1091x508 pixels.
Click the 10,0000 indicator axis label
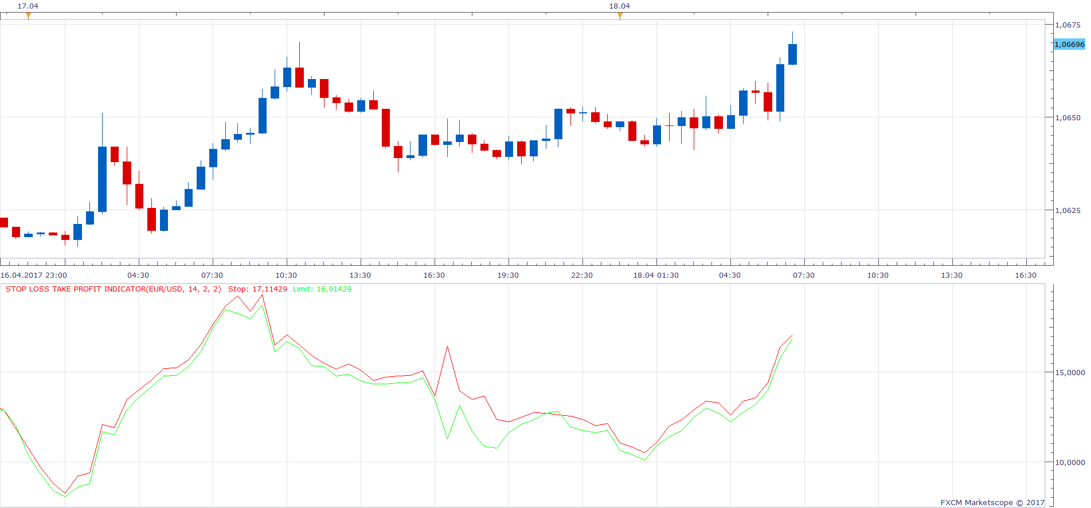(x=1070, y=462)
